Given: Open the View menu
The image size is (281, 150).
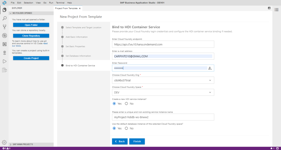Looking at the screenshot, I should pyautogui.click(x=38, y=3).
